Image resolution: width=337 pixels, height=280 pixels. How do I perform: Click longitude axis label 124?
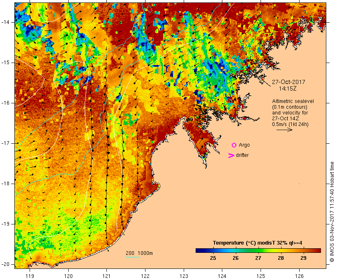point(222,276)
